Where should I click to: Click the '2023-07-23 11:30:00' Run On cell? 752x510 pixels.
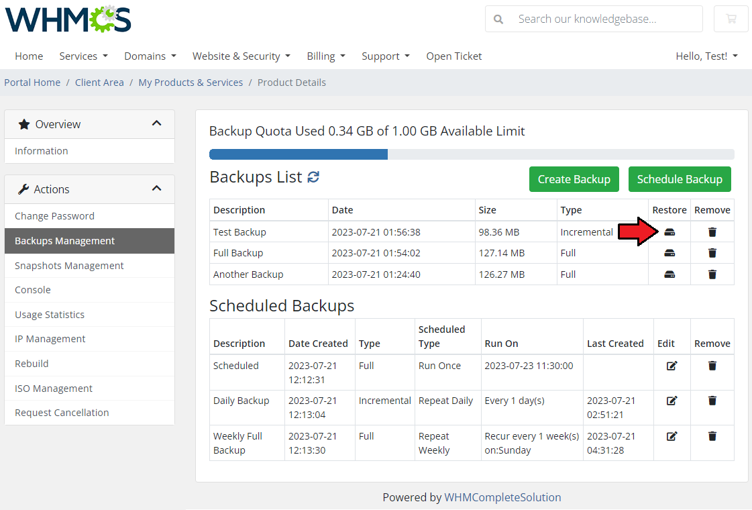533,372
